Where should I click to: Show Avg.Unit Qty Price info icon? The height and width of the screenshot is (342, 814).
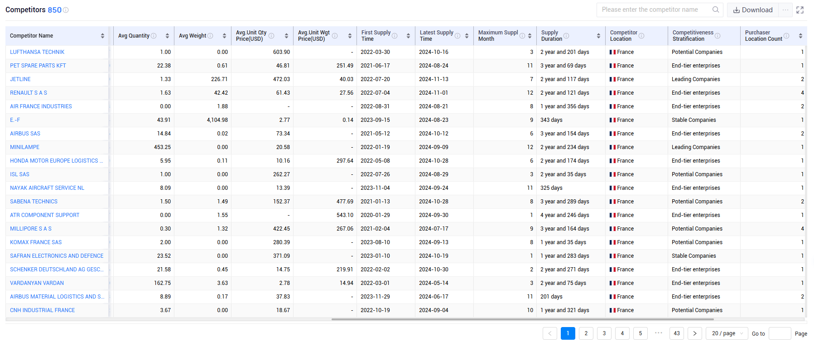click(271, 36)
